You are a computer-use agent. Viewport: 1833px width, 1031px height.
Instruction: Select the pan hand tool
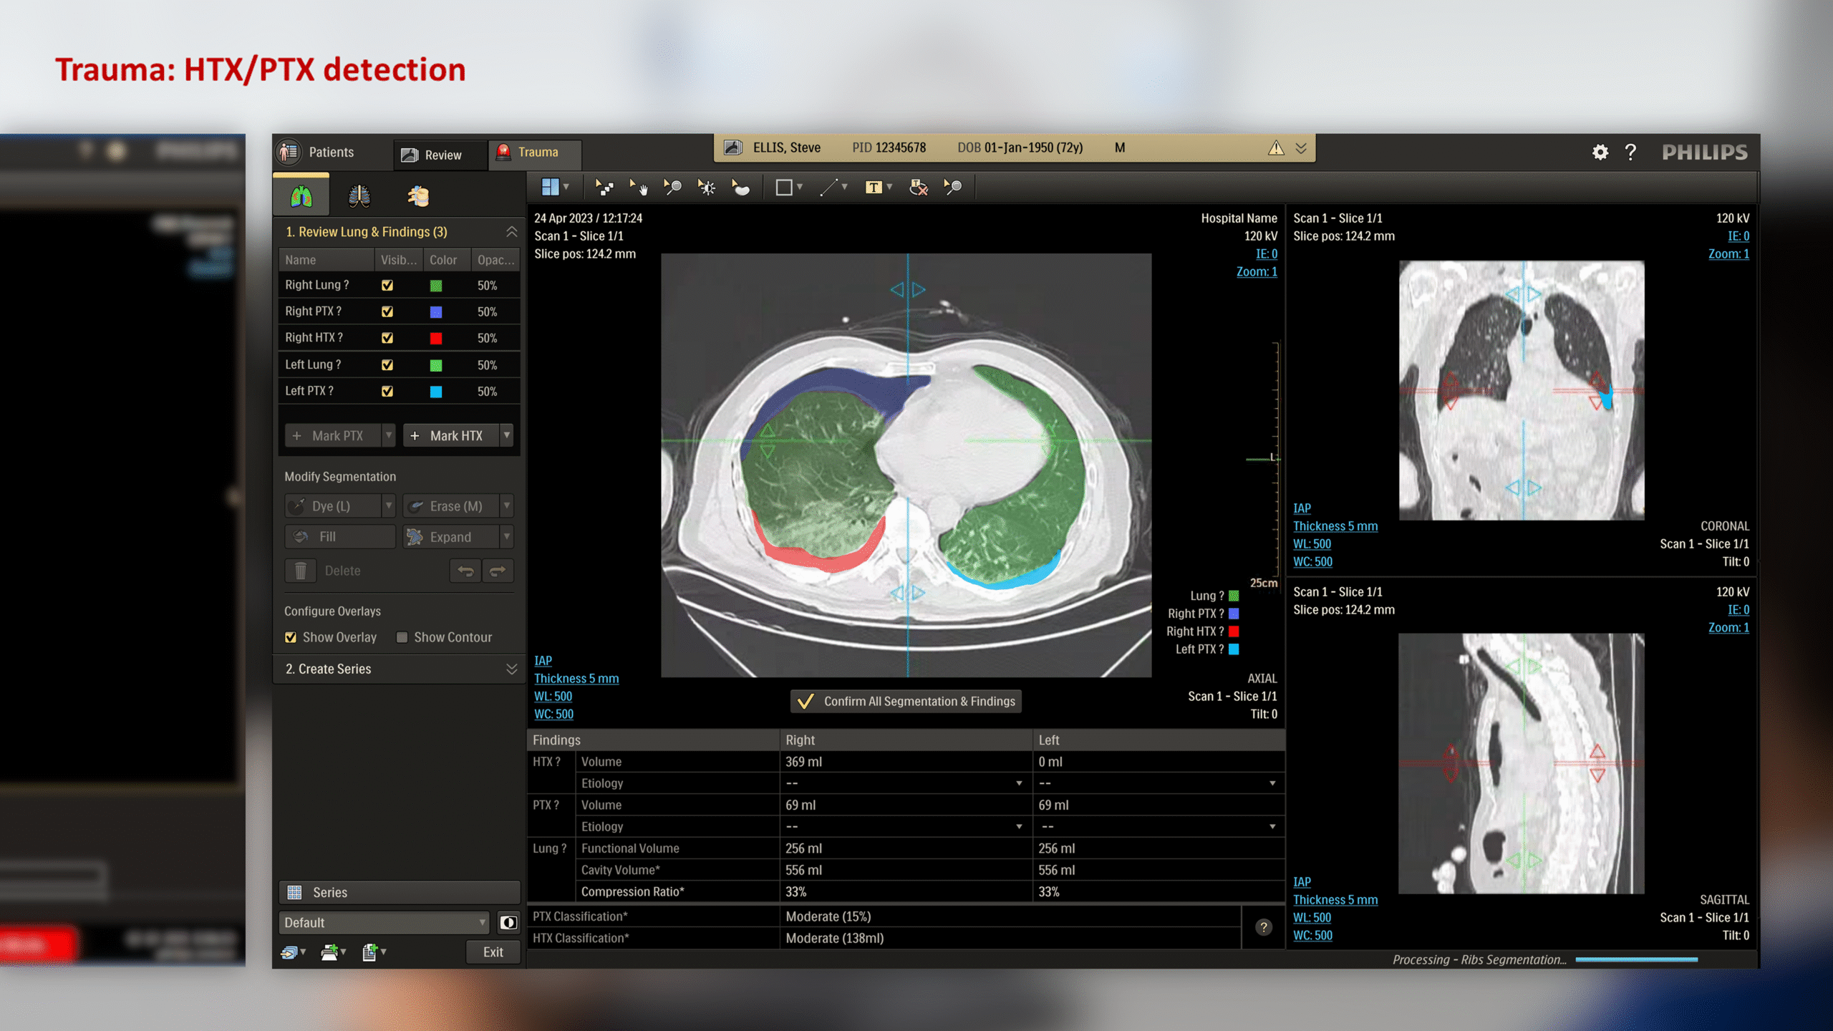pos(638,188)
